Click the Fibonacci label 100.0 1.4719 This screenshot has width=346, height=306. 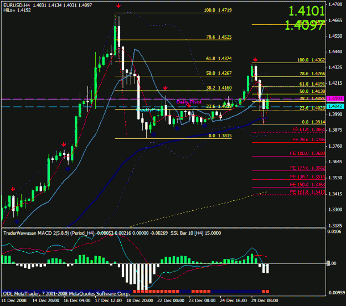(218, 10)
